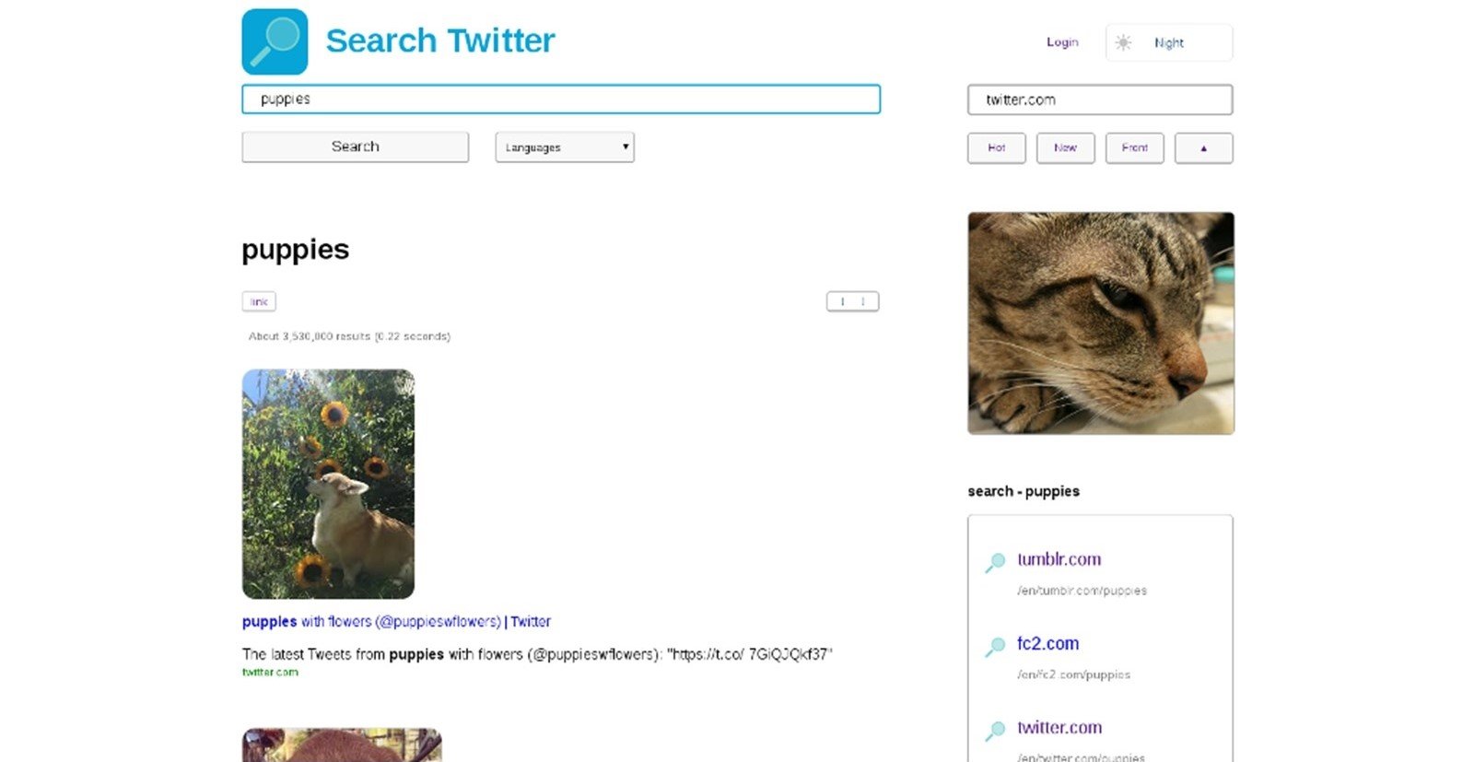Toggle Night mode
Image resolution: width=1474 pixels, height=762 pixels.
tap(1169, 42)
